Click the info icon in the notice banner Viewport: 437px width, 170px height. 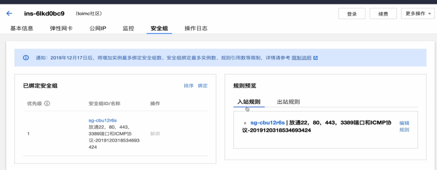click(x=26, y=58)
